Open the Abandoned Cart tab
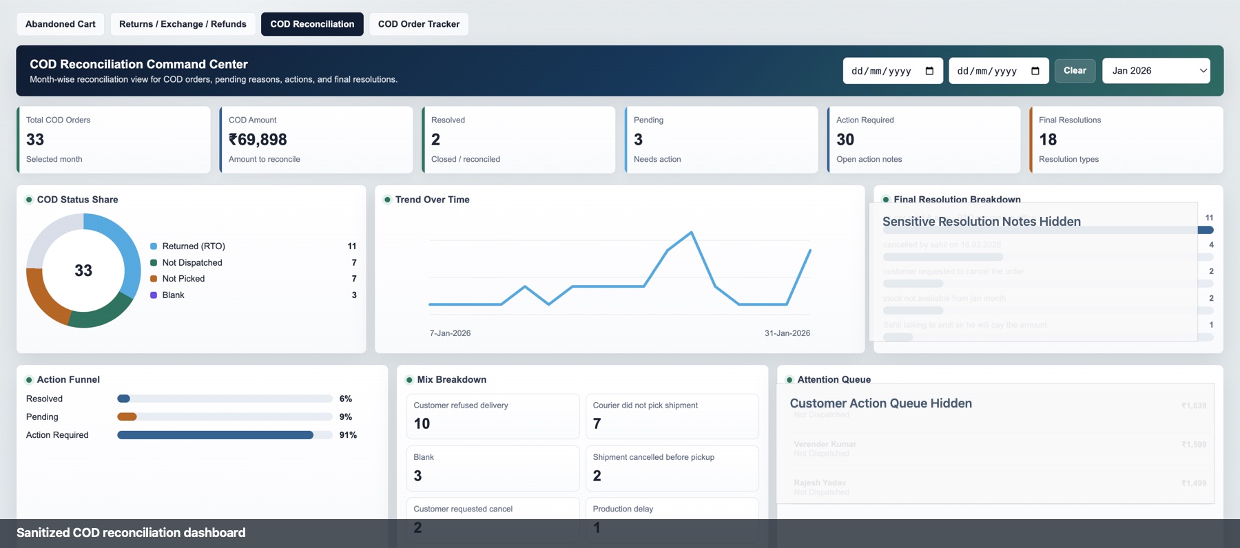1240x548 pixels. coord(61,24)
